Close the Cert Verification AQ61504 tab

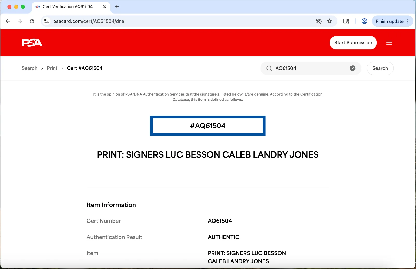coord(105,7)
